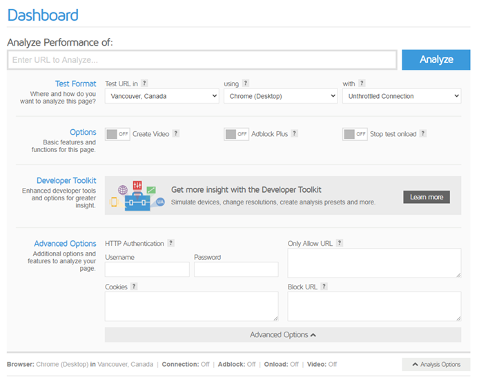Click the Enter URL to Analyze field
The width and height of the screenshot is (479, 382).
coord(202,60)
